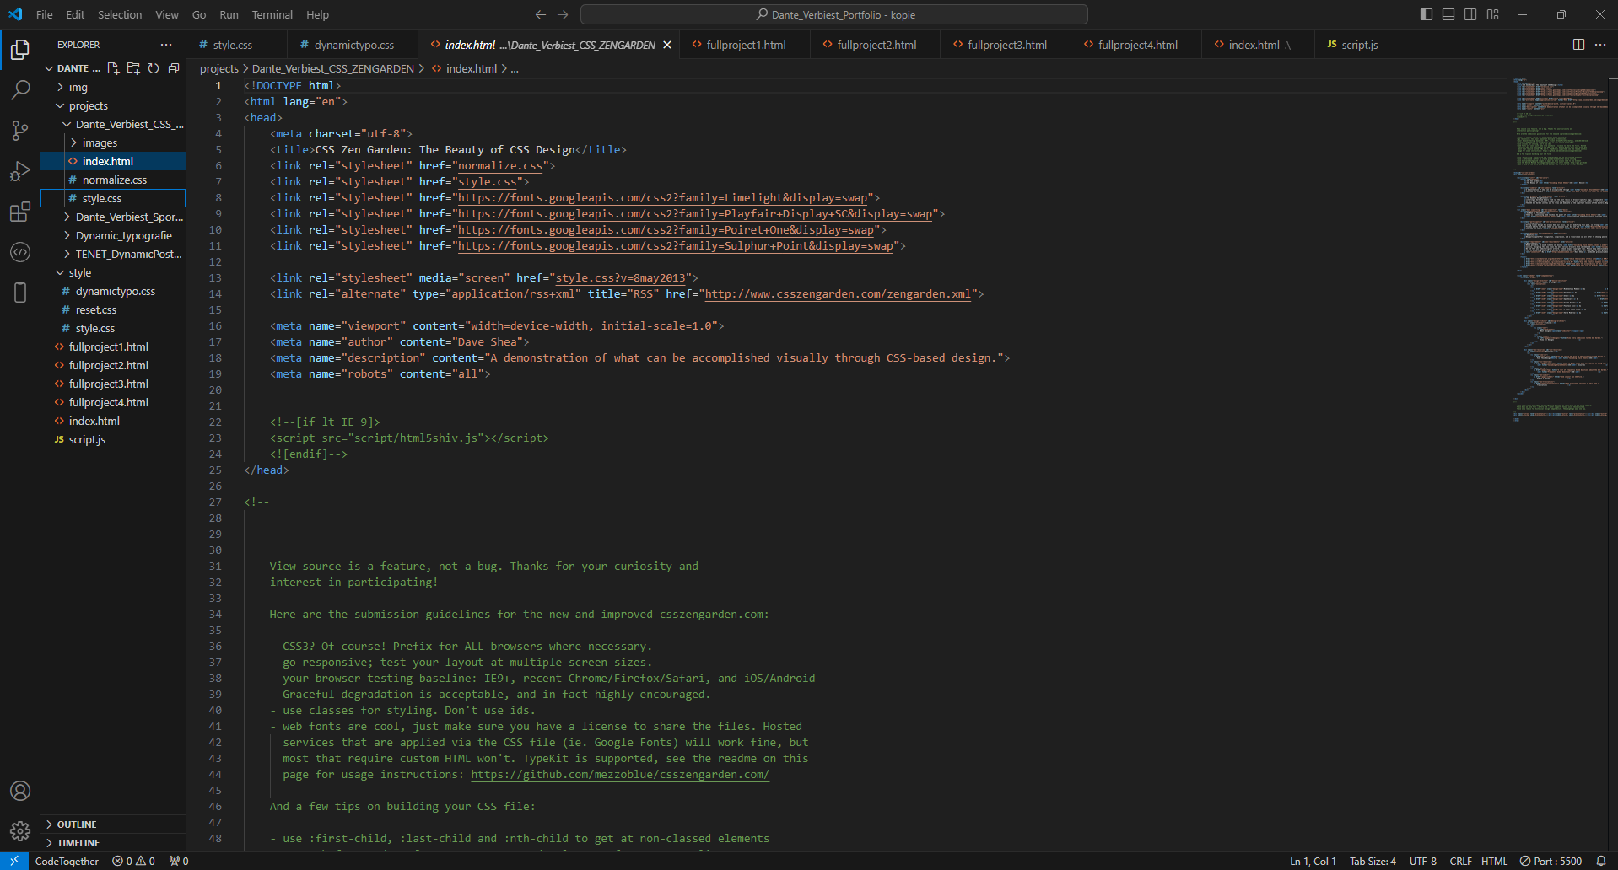This screenshot has width=1618, height=870.
Task: Expand the images folder
Action: [113, 142]
